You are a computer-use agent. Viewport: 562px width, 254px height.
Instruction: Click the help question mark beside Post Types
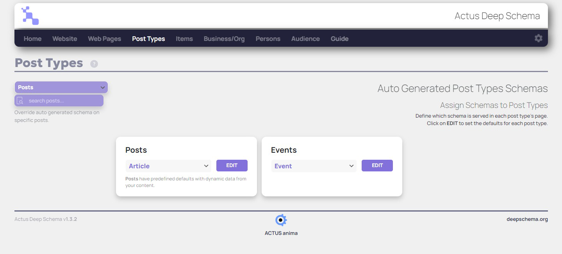coord(94,64)
